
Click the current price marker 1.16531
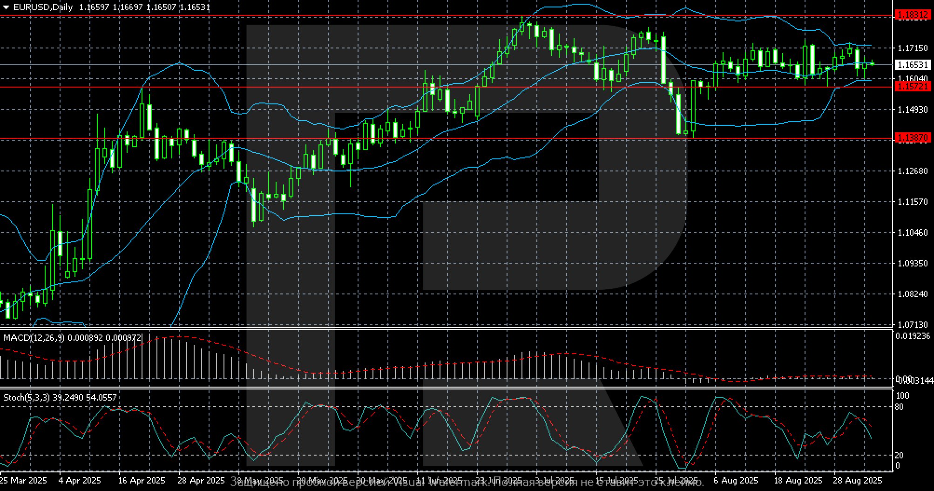coord(912,65)
